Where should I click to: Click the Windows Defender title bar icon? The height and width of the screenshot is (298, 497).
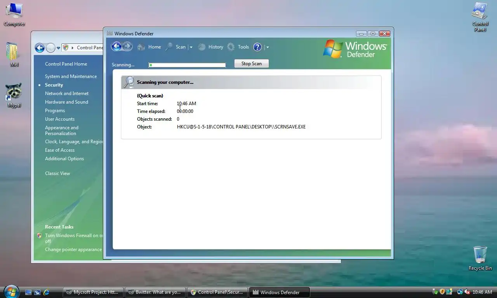coord(109,33)
